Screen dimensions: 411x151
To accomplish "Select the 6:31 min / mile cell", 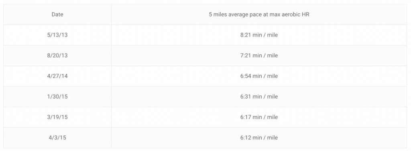I will tap(259, 97).
